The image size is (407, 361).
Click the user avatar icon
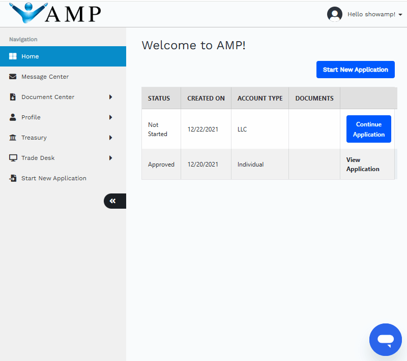334,14
